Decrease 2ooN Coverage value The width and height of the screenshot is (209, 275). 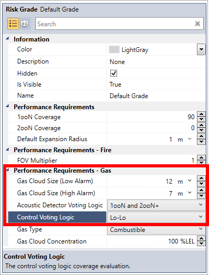pyautogui.click(x=201, y=130)
